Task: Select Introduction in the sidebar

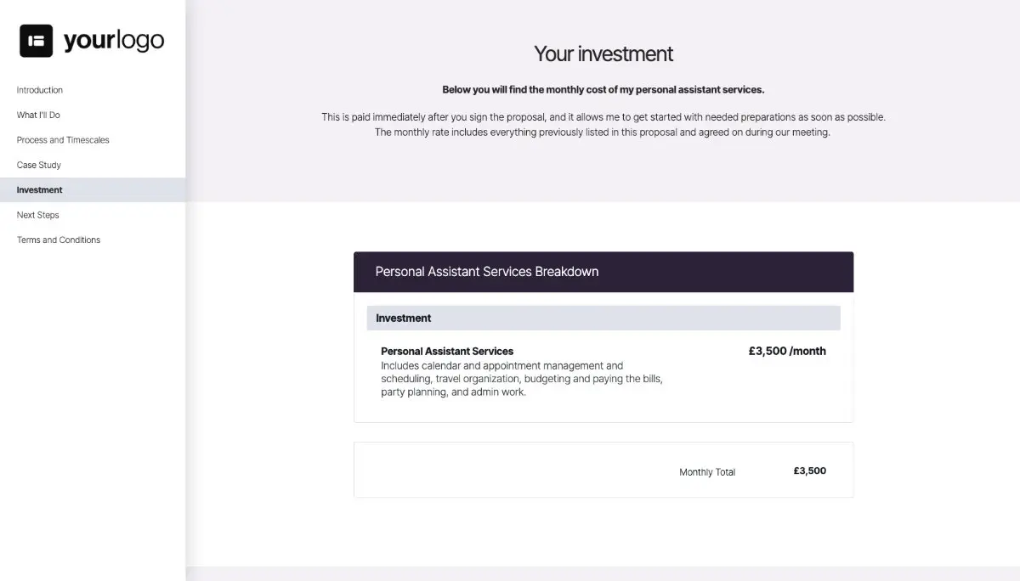Action: (39, 90)
